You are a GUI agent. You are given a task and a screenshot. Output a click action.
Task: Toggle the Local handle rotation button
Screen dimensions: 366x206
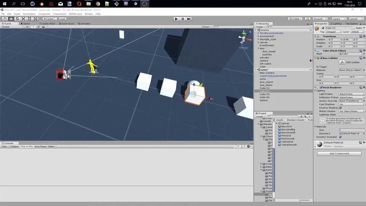pyautogui.click(x=61, y=19)
